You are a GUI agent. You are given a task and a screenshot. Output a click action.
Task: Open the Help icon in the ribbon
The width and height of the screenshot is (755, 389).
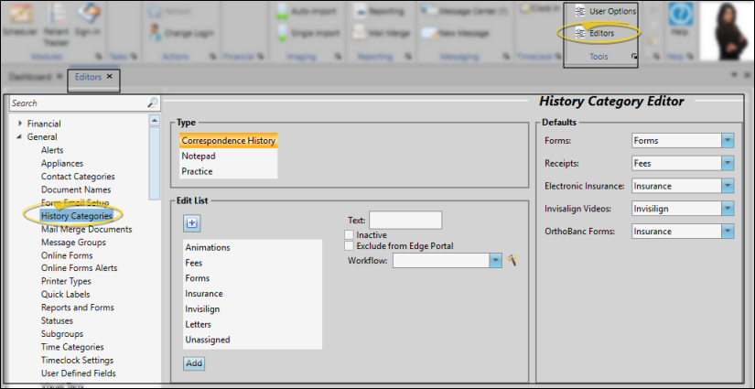679,18
